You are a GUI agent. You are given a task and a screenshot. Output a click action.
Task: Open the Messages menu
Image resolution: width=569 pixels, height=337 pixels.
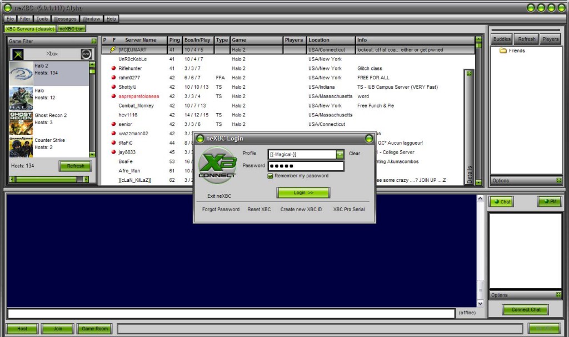[x=65, y=19]
